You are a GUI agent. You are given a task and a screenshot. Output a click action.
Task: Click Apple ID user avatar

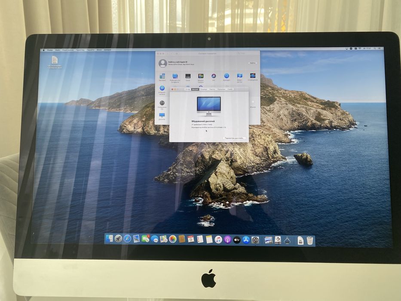(x=162, y=63)
